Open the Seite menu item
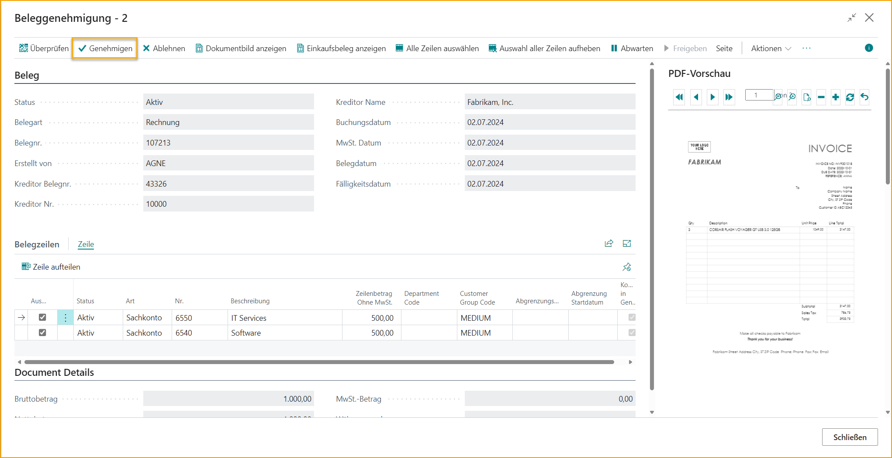Image resolution: width=892 pixels, height=458 pixels. click(x=724, y=48)
